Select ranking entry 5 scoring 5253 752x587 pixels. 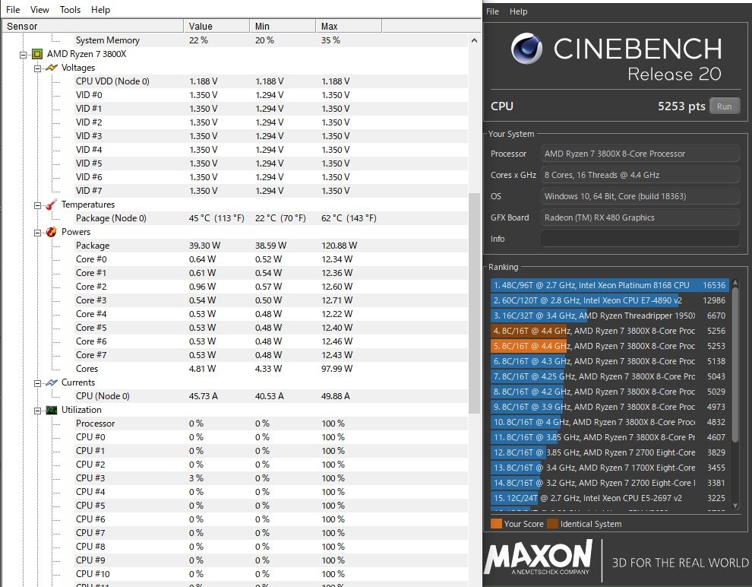pyautogui.click(x=609, y=346)
